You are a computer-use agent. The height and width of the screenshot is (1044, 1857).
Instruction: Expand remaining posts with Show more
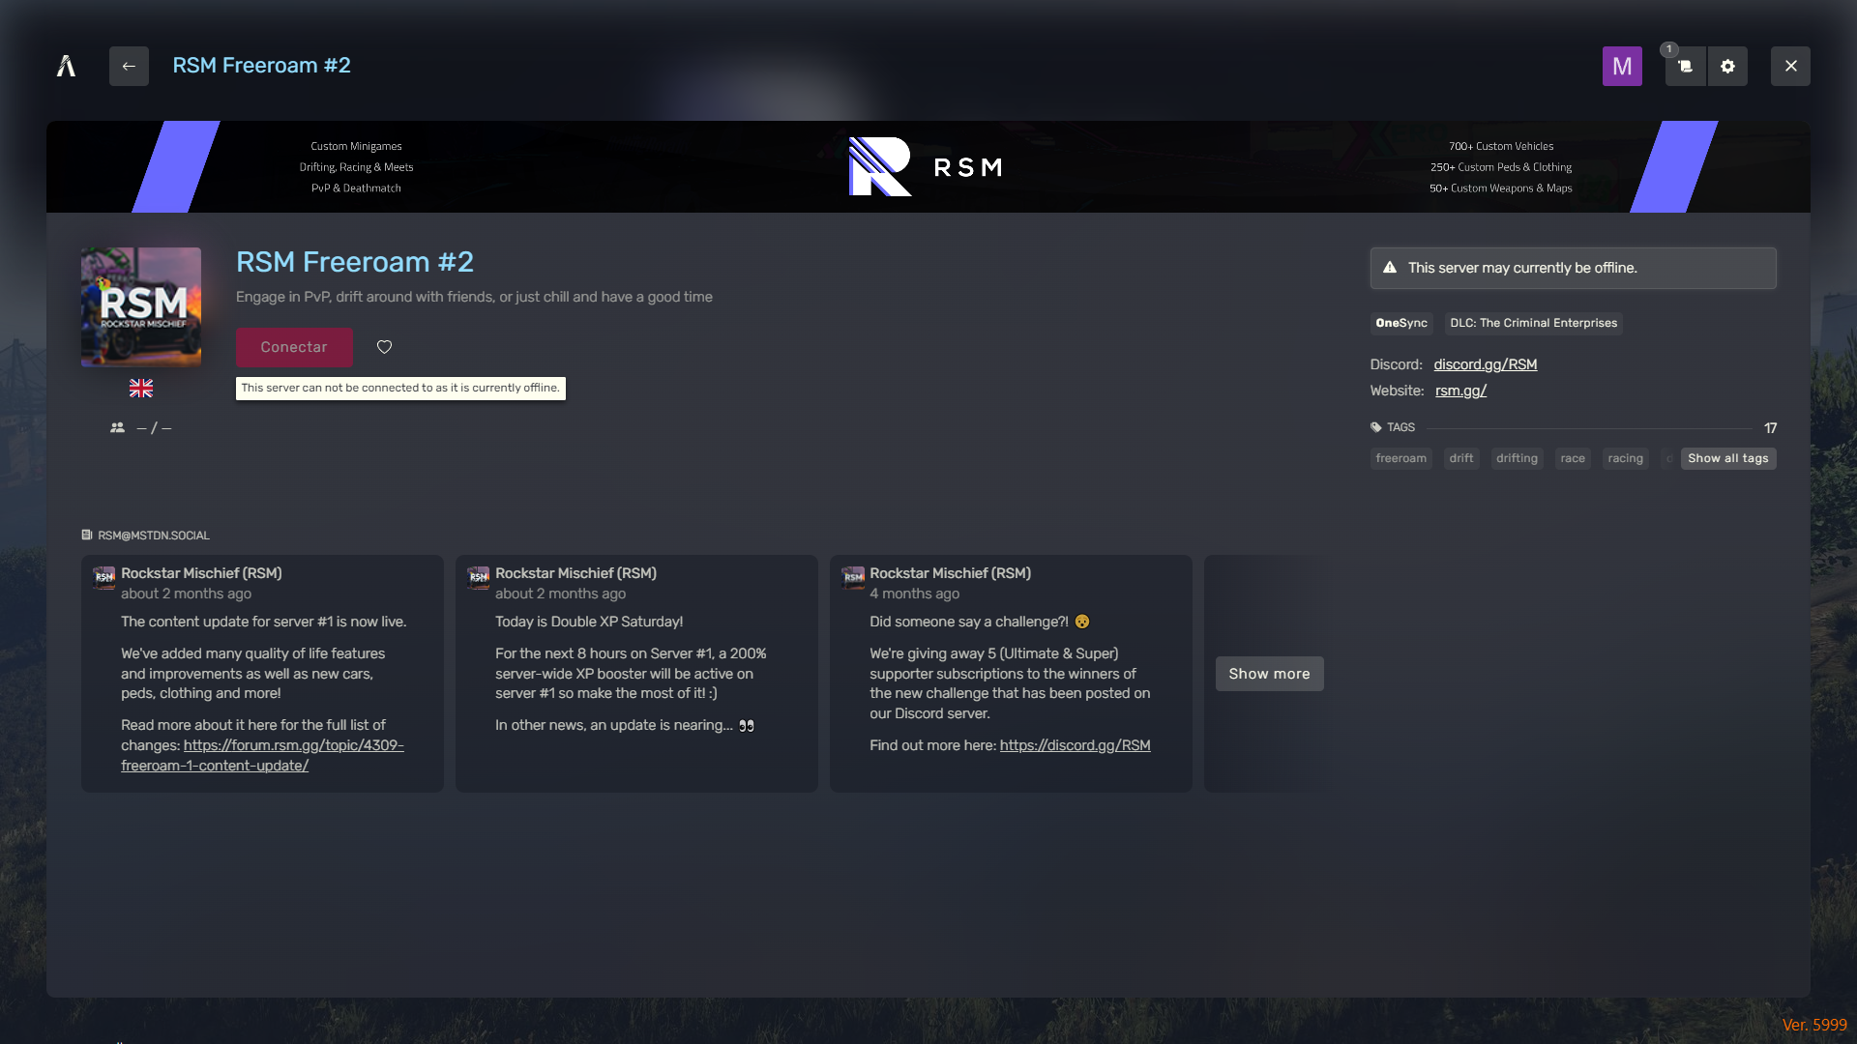(x=1269, y=674)
